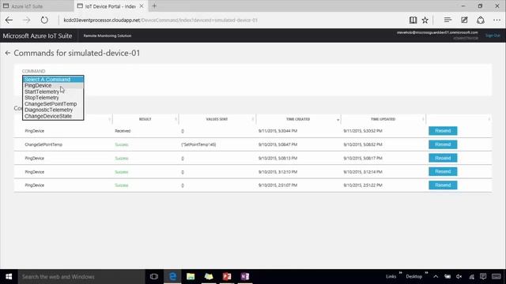Pick ChangeDeviceState from command list
Viewport: 506px width, 284px height.
pyautogui.click(x=53, y=116)
